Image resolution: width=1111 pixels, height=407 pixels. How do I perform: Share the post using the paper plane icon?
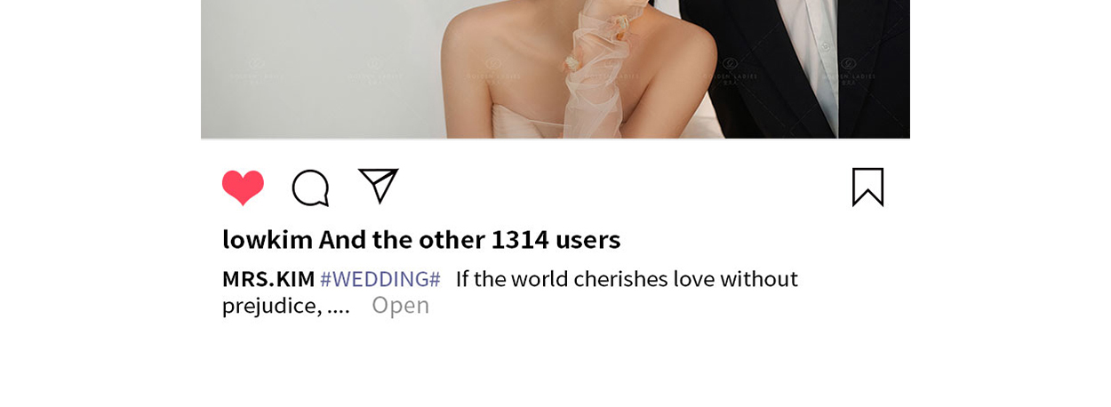pyautogui.click(x=379, y=186)
